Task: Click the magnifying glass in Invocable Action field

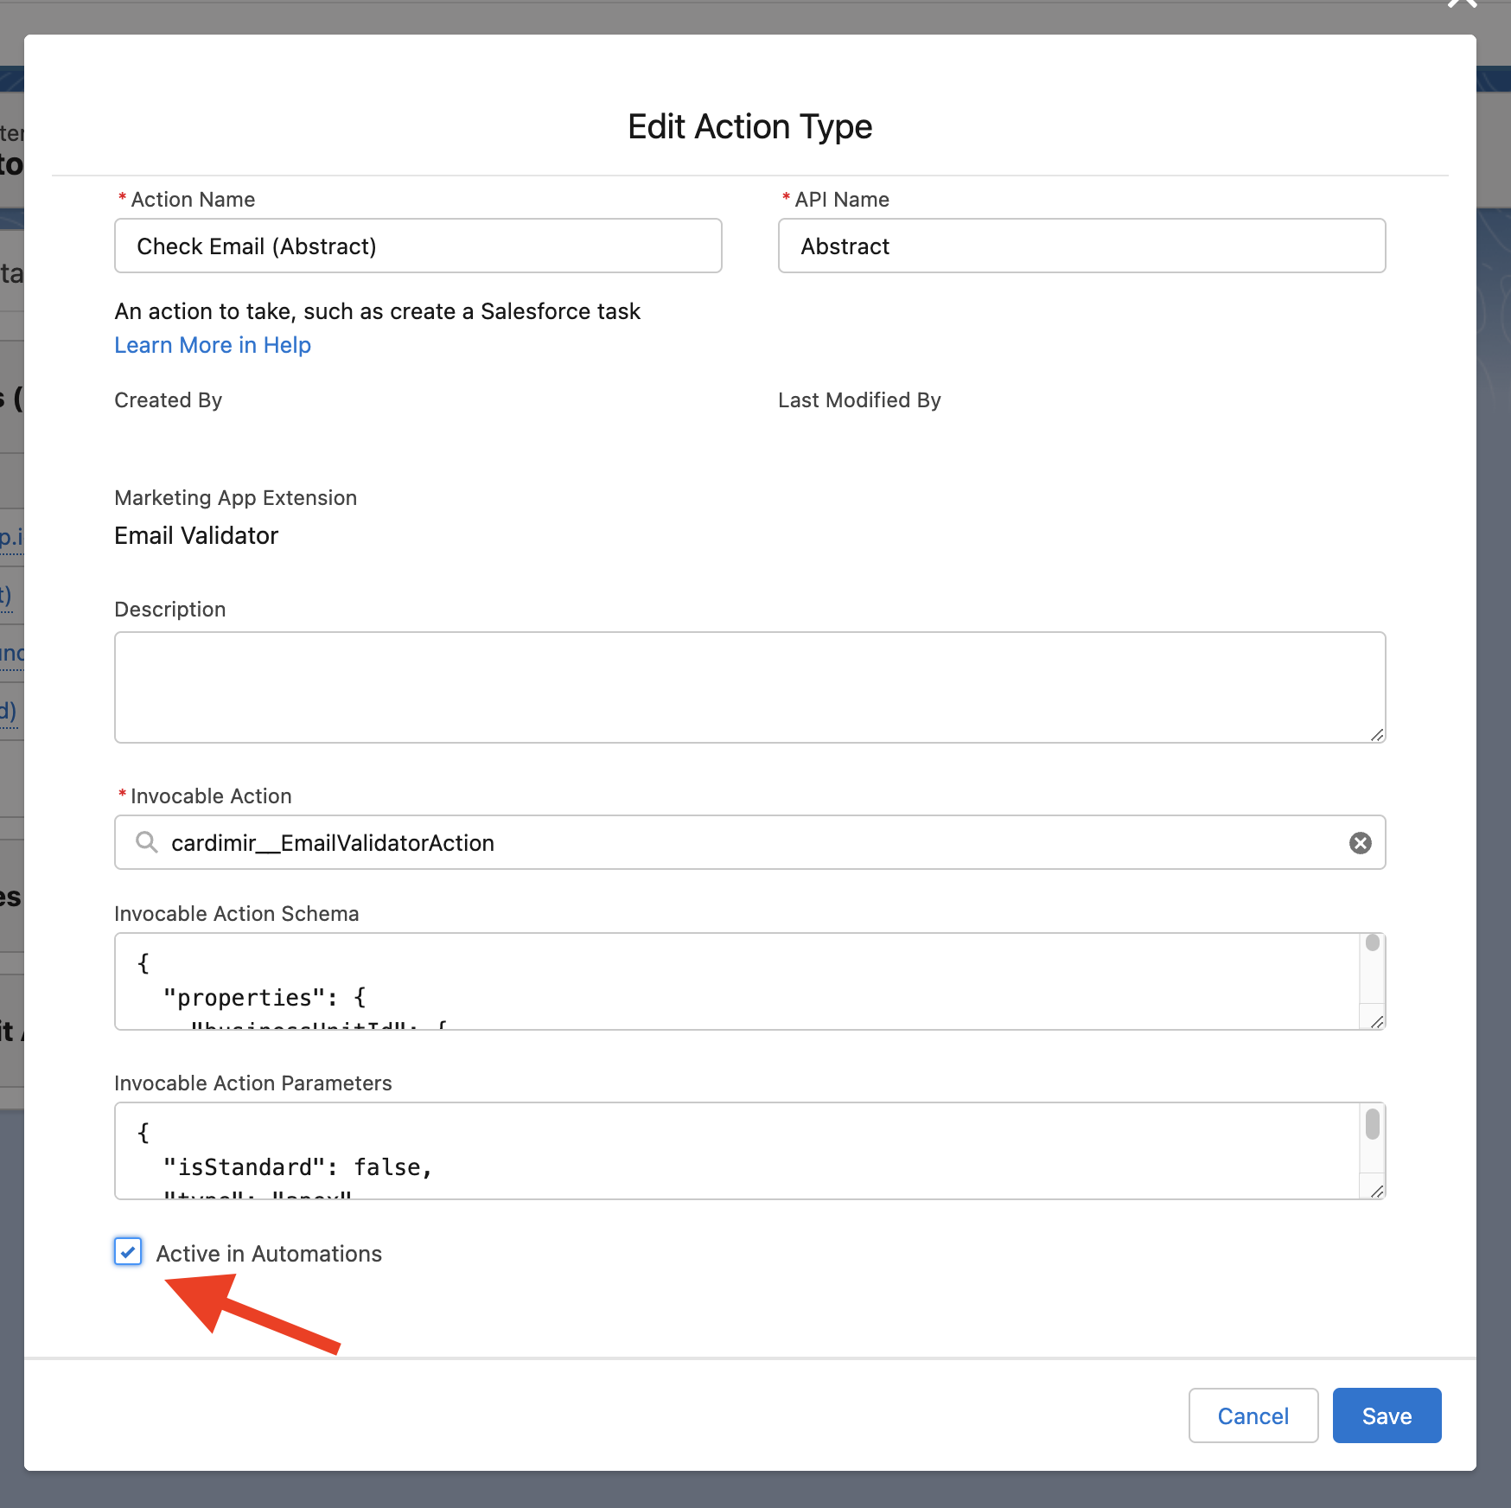Action: pyautogui.click(x=147, y=843)
